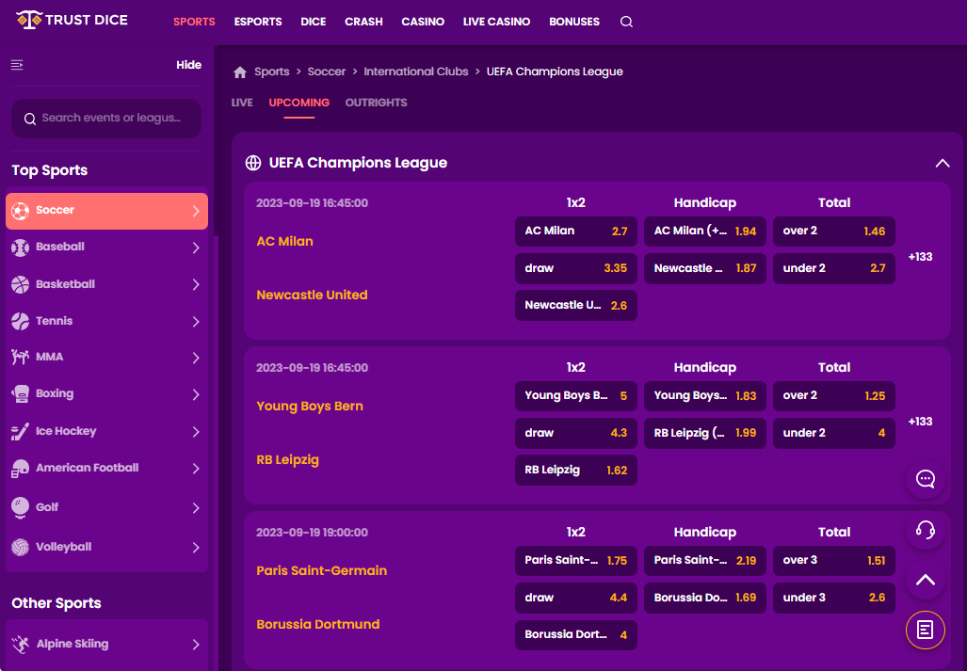The height and width of the screenshot is (671, 967).
Task: Select under 2 at 2.7
Action: point(834,268)
